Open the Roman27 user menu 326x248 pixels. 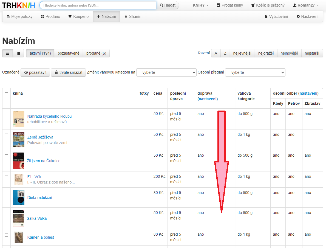[306, 5]
